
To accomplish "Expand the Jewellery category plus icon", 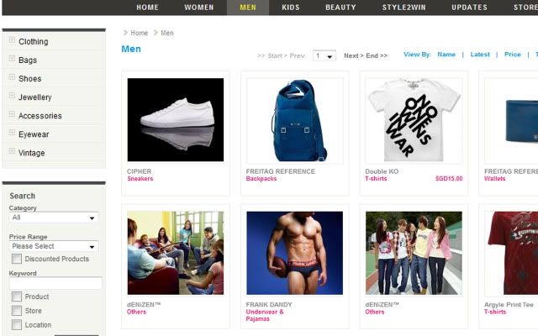I will click(x=12, y=95).
